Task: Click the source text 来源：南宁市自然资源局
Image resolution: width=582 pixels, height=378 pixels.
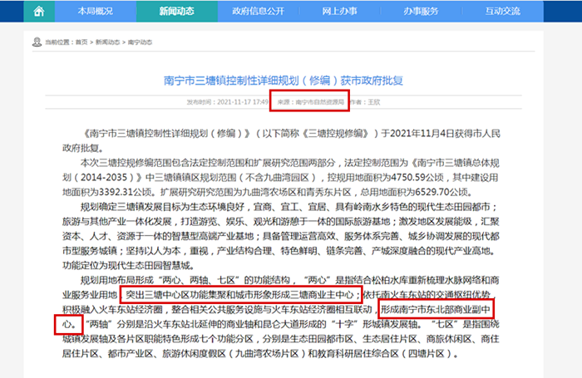Action: [x=311, y=102]
